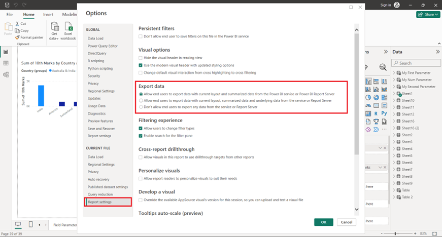Switch to mobile layout icon
Viewport: 442px width, 237px height.
point(31,224)
